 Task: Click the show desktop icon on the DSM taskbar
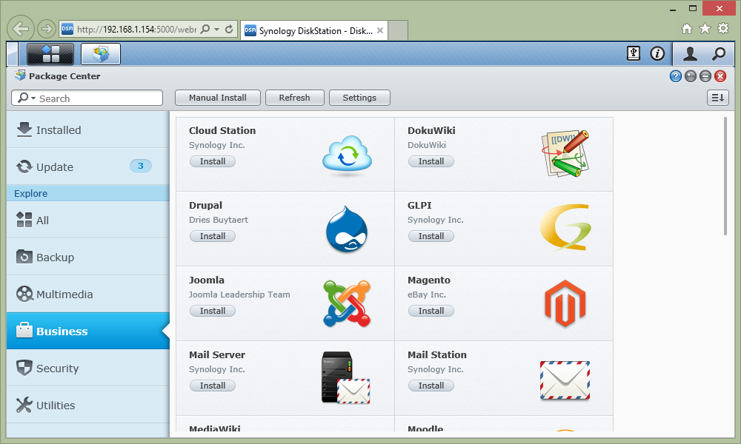(x=13, y=54)
